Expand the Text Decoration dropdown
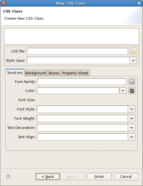The height and width of the screenshot is (186, 143). pyautogui.click(x=132, y=128)
